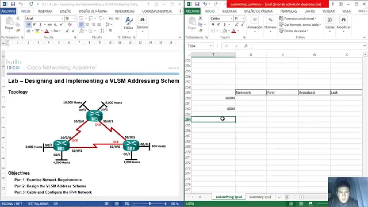Add a new Excel sheet
The image size is (368, 207).
click(x=287, y=197)
